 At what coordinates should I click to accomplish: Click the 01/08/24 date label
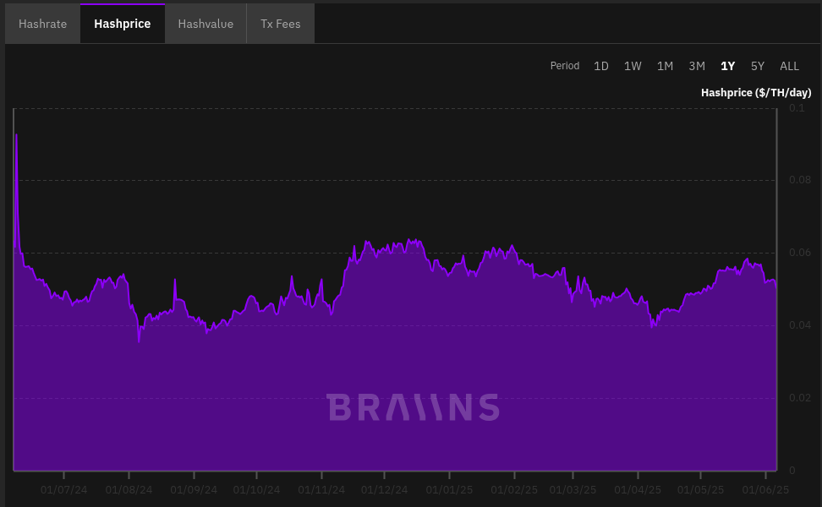point(129,490)
